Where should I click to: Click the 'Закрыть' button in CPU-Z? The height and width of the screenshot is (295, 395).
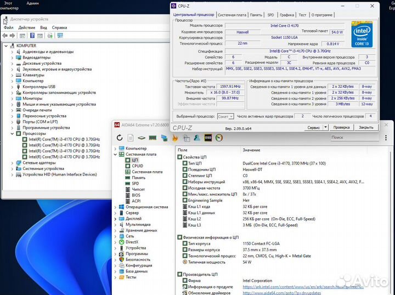click(366, 127)
